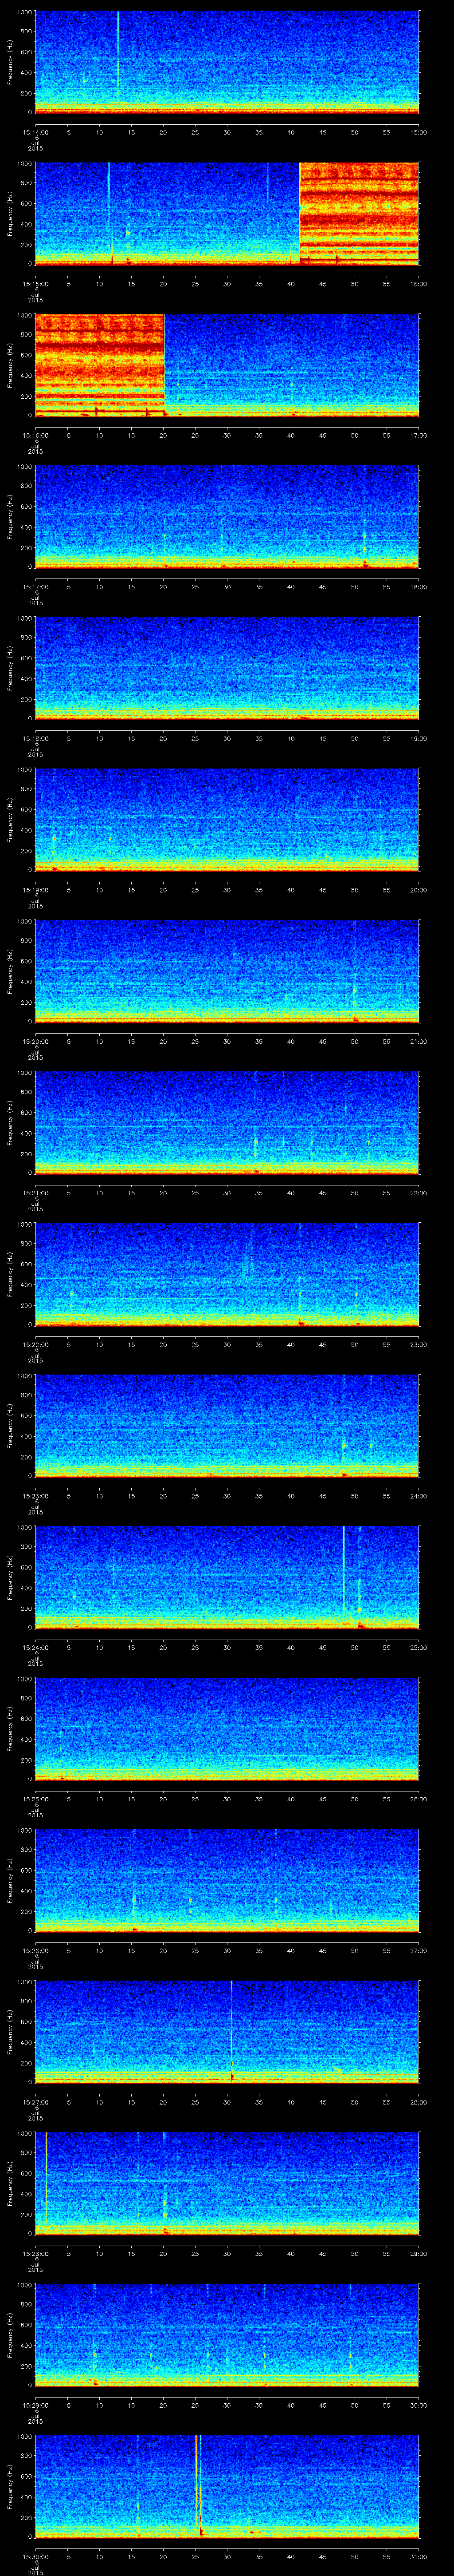Viewport: 454px width, 2576px height.
Task: Click the Frequency (Hz) axis label of 15:14 spectrogram
Action: point(10,62)
